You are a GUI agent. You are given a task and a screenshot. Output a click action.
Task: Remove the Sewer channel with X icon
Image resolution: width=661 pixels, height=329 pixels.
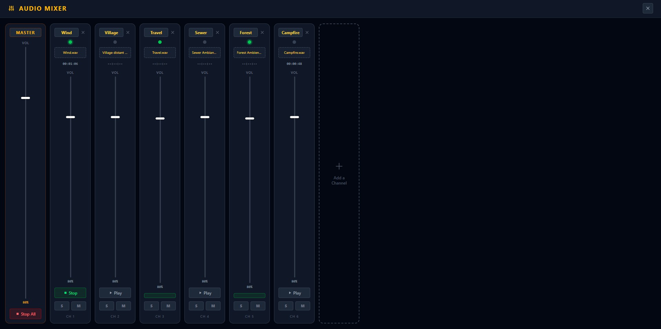click(x=217, y=32)
